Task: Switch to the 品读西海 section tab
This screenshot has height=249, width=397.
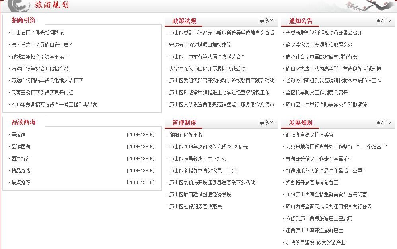Action: coord(24,122)
